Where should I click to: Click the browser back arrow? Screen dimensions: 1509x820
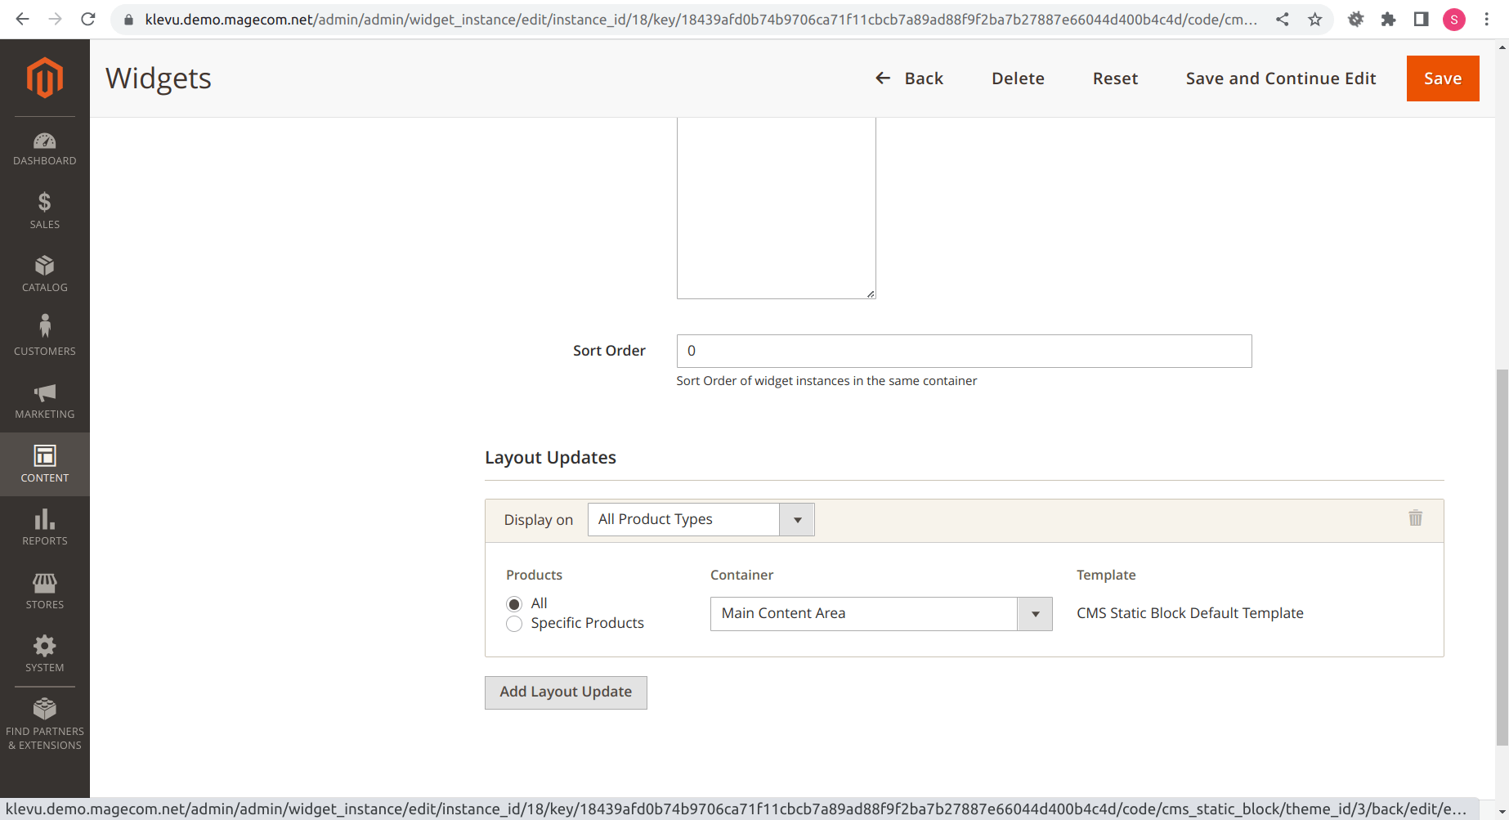coord(22,19)
